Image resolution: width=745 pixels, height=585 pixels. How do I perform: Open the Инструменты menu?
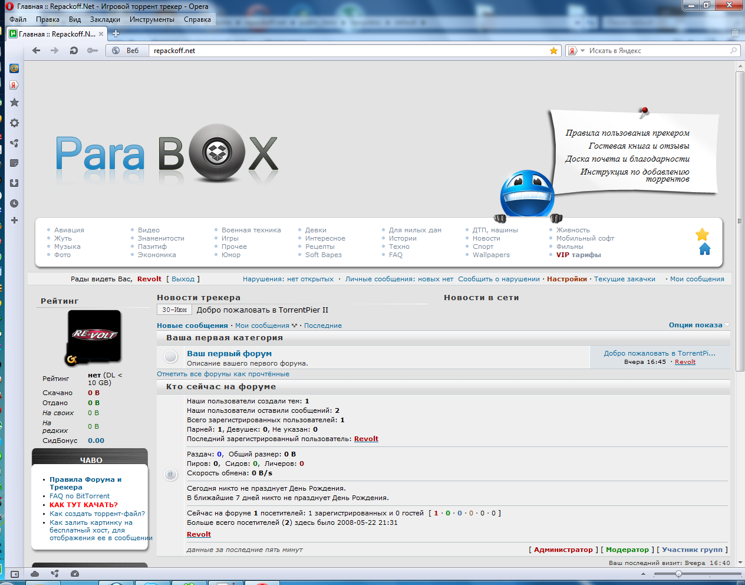[x=151, y=19]
